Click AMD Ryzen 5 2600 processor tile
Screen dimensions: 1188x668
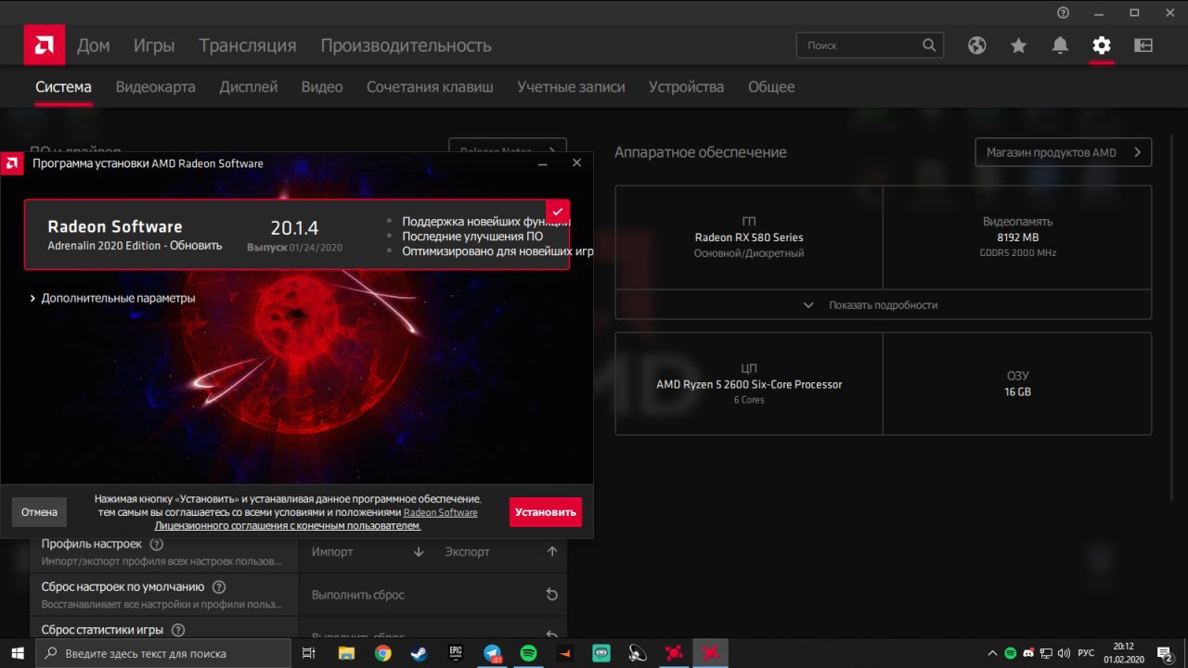pyautogui.click(x=749, y=383)
